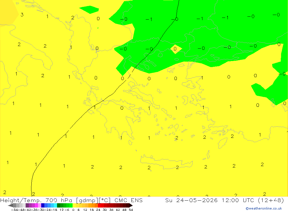Click the '(12+48)' forecast offset text
Screen dimensions: 288x211
point(271,200)
